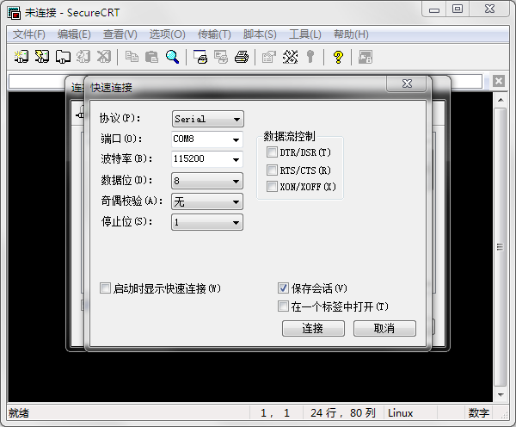Viewport: 516px width, 427px height.
Task: Click the yellow Help question mark icon
Action: click(x=338, y=57)
